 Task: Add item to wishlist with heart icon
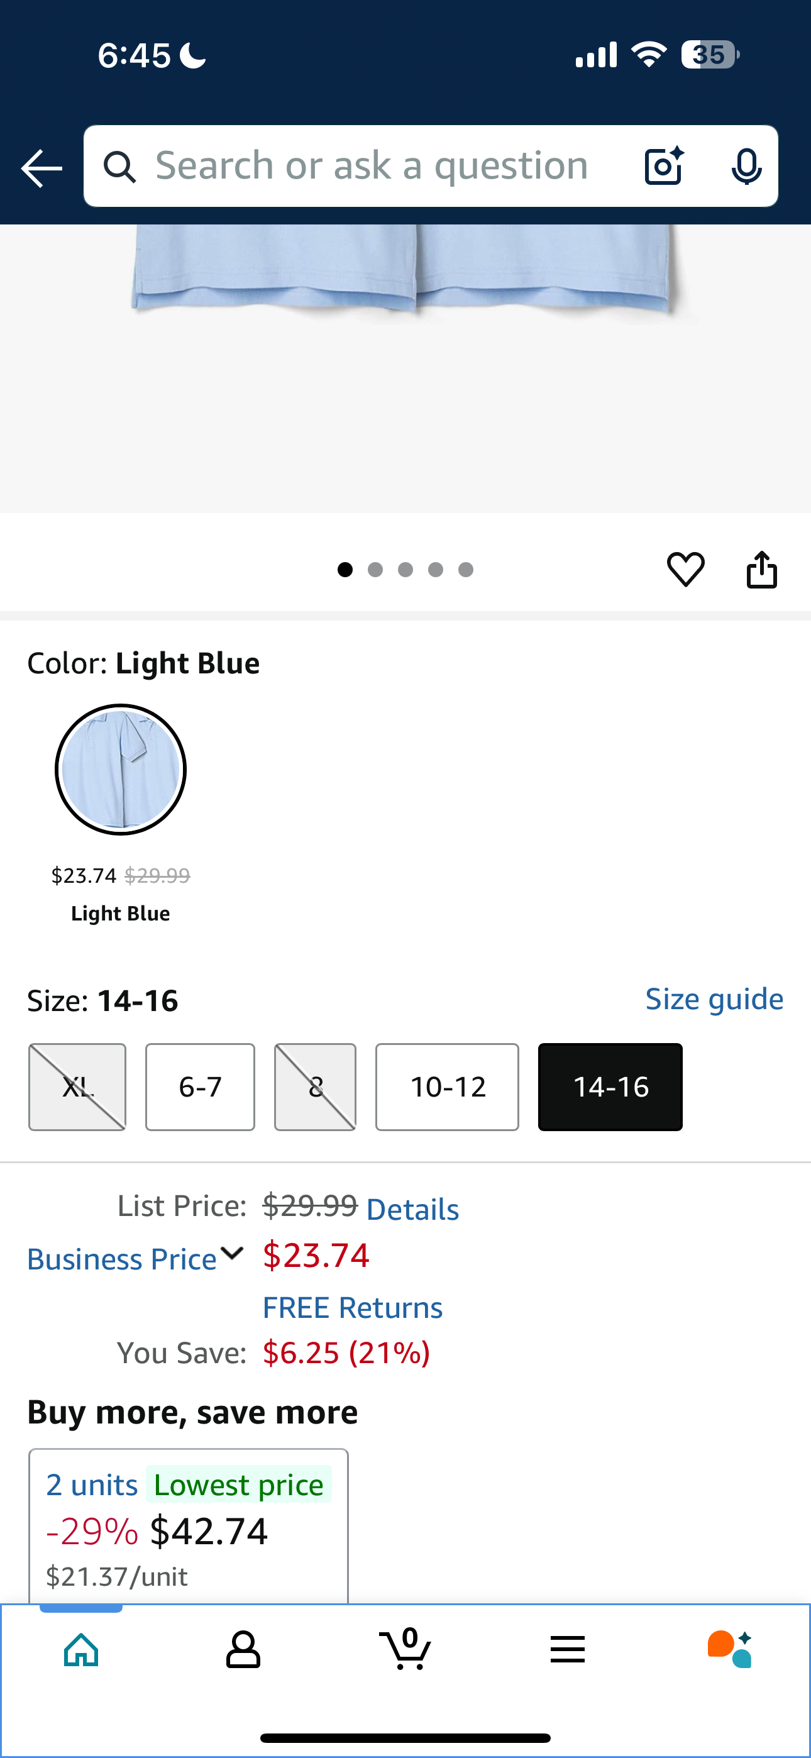point(685,569)
